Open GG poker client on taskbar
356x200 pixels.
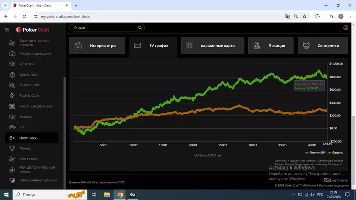[133, 195]
